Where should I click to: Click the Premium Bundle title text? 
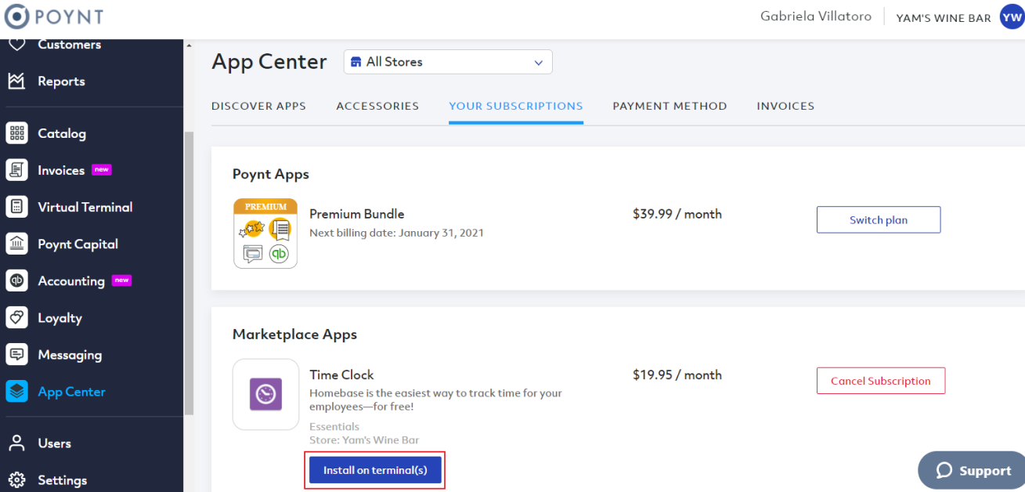(x=357, y=214)
